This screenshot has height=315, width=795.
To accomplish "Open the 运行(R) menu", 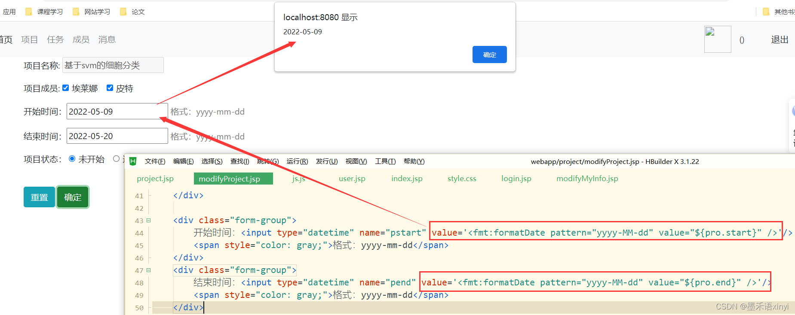I will coord(298,161).
